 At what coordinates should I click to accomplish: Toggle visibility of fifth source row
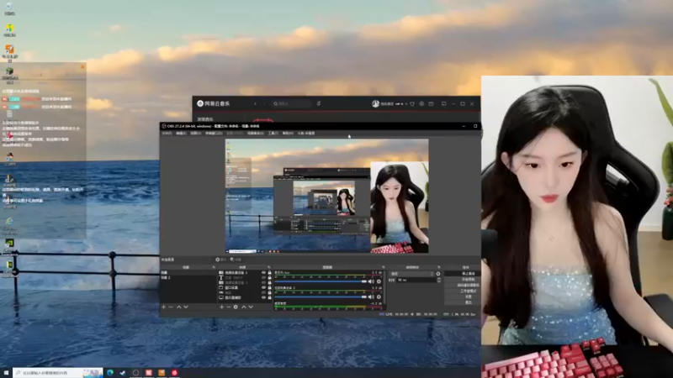(263, 292)
